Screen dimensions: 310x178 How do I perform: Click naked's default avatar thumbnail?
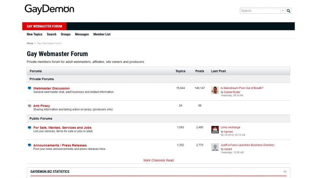click(215, 147)
